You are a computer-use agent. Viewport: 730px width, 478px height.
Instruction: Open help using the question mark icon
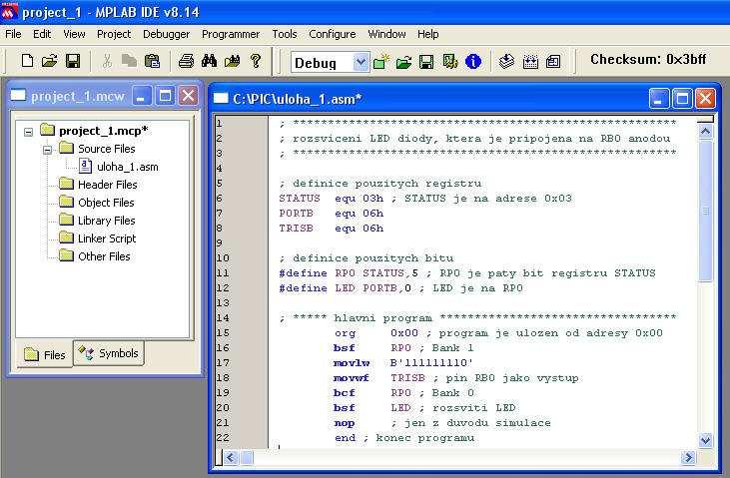click(x=255, y=61)
